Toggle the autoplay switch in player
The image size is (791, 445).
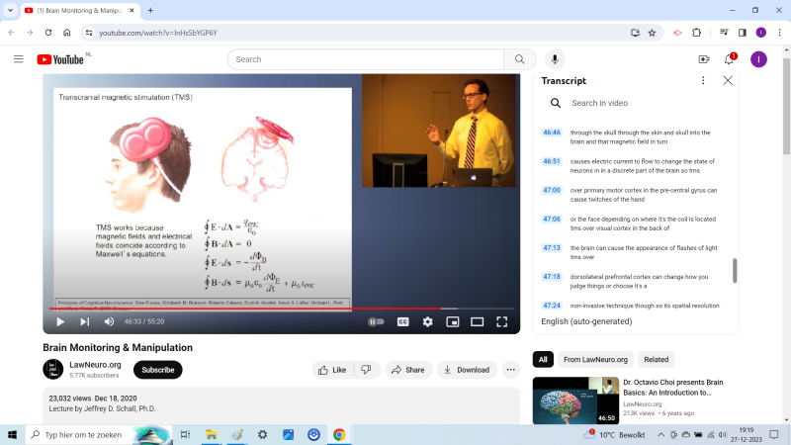pyautogui.click(x=376, y=321)
